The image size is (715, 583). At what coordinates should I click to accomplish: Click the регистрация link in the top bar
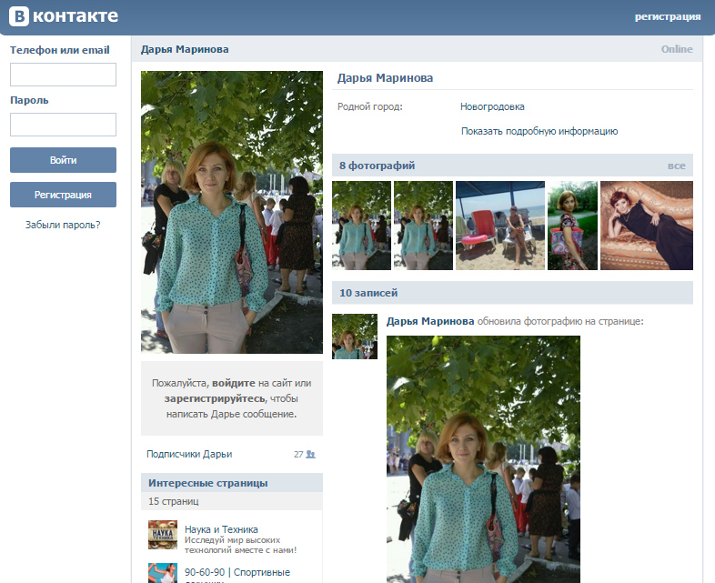point(667,16)
